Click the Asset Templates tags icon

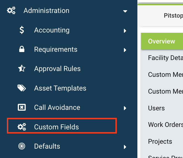click(22, 88)
